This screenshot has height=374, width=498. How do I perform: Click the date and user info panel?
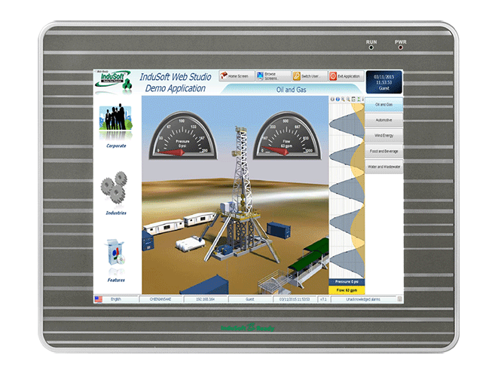384,82
